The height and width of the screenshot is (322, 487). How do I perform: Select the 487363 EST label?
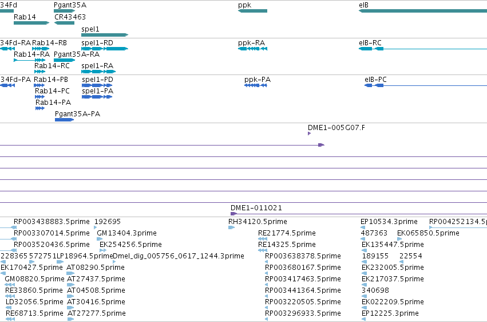coord(374,233)
